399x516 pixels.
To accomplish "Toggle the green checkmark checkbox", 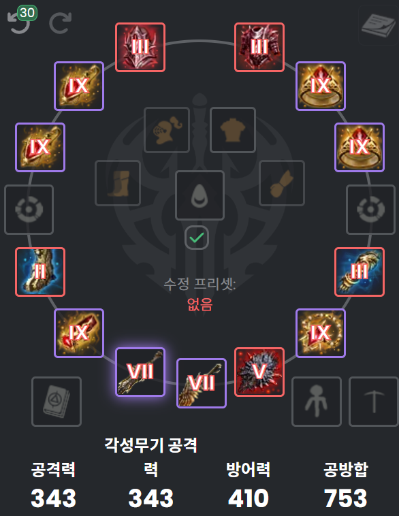I will [x=197, y=238].
